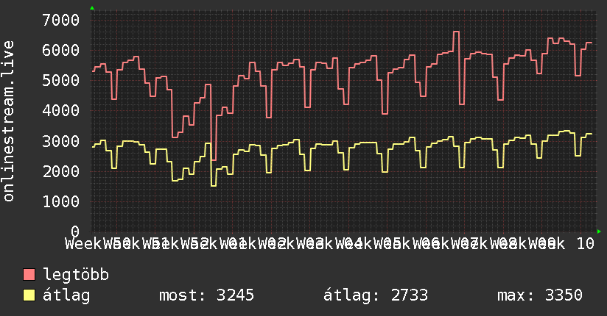Click the x-axis label 10

click(x=586, y=244)
